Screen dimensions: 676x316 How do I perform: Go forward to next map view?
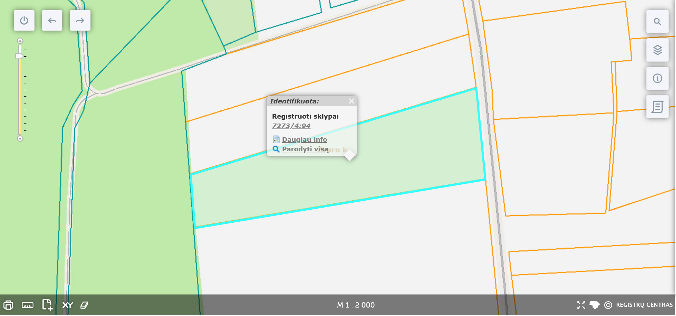80,20
